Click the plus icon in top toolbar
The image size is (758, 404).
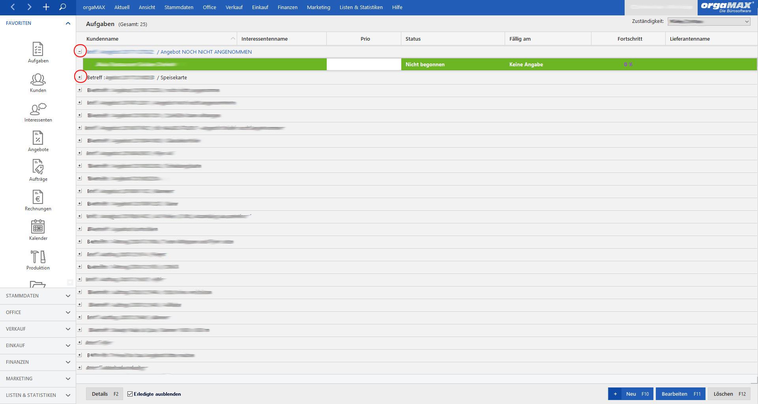(x=46, y=7)
